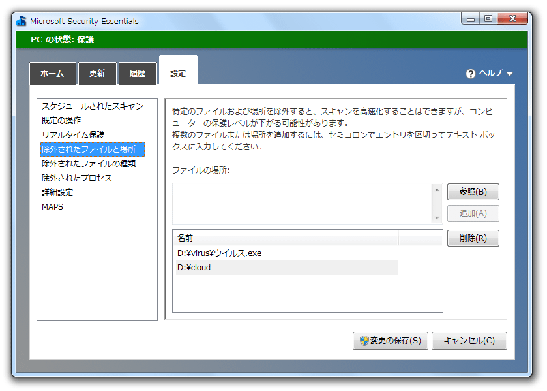
Task: Select the D:¥cloud entry
Action: (x=287, y=268)
